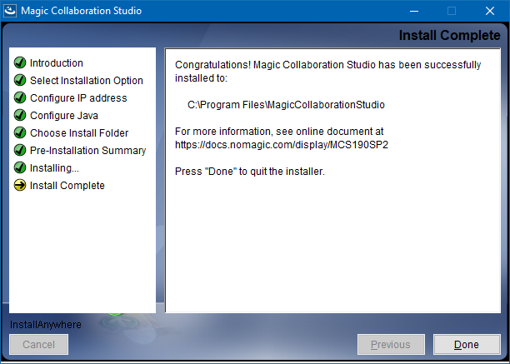Select the Install Complete step label
The image size is (510, 364).
(67, 186)
